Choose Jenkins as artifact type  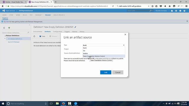click(104, 53)
